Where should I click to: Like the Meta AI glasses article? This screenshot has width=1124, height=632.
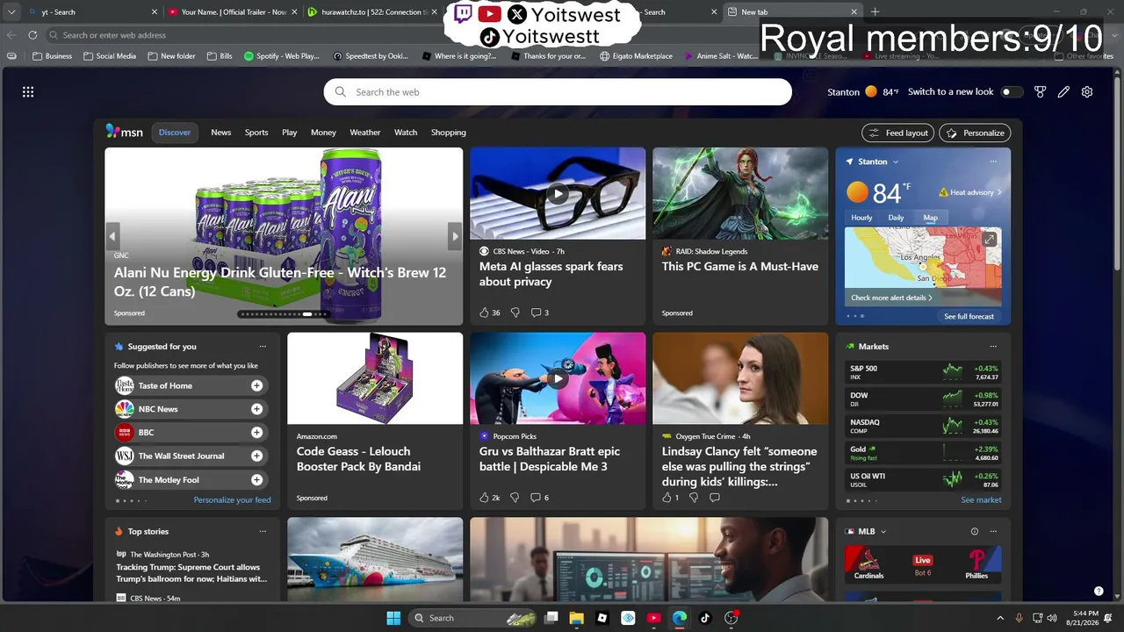click(484, 312)
